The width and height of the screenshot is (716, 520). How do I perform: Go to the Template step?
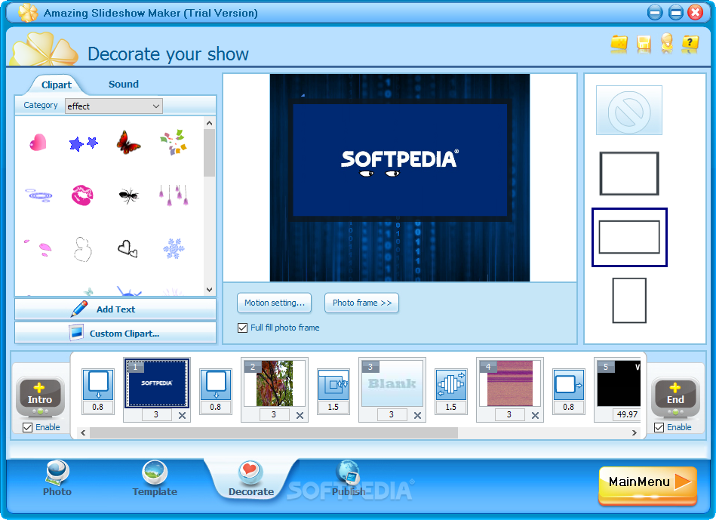(155, 479)
